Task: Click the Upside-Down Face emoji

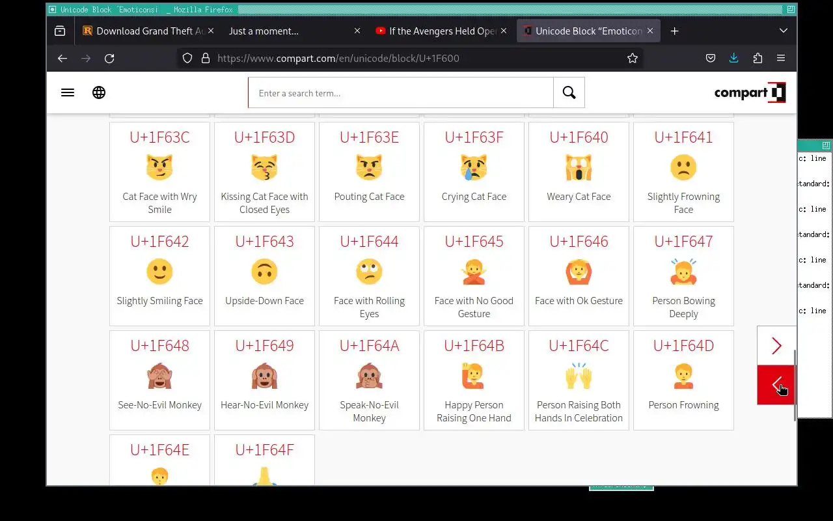Action: (264, 272)
